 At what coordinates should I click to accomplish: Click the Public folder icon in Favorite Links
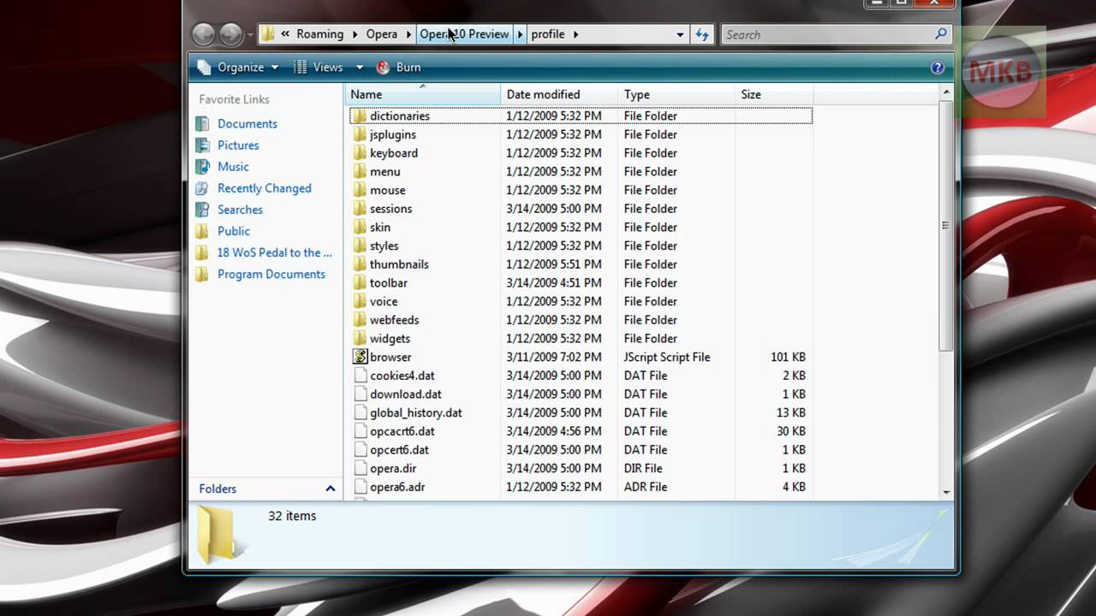click(x=202, y=231)
